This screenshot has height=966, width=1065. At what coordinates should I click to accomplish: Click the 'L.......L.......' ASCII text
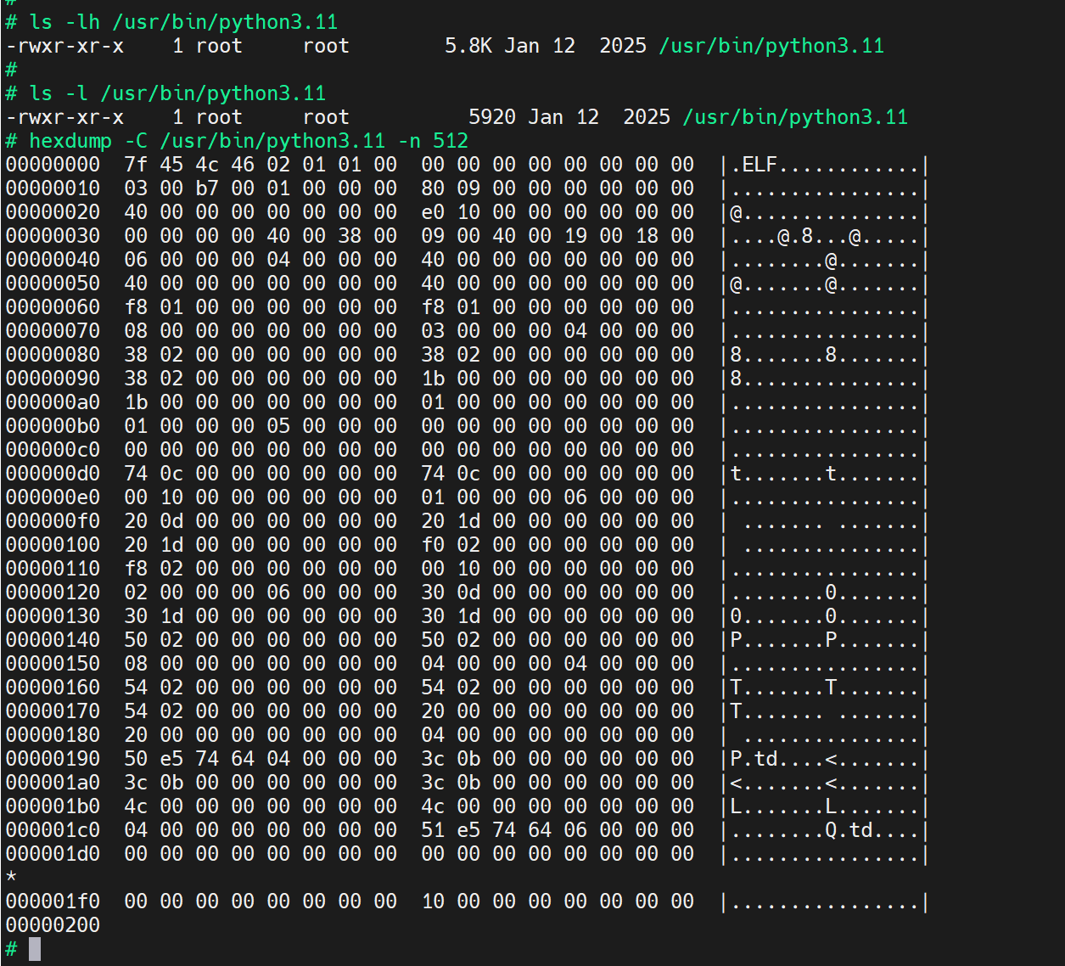point(825,806)
